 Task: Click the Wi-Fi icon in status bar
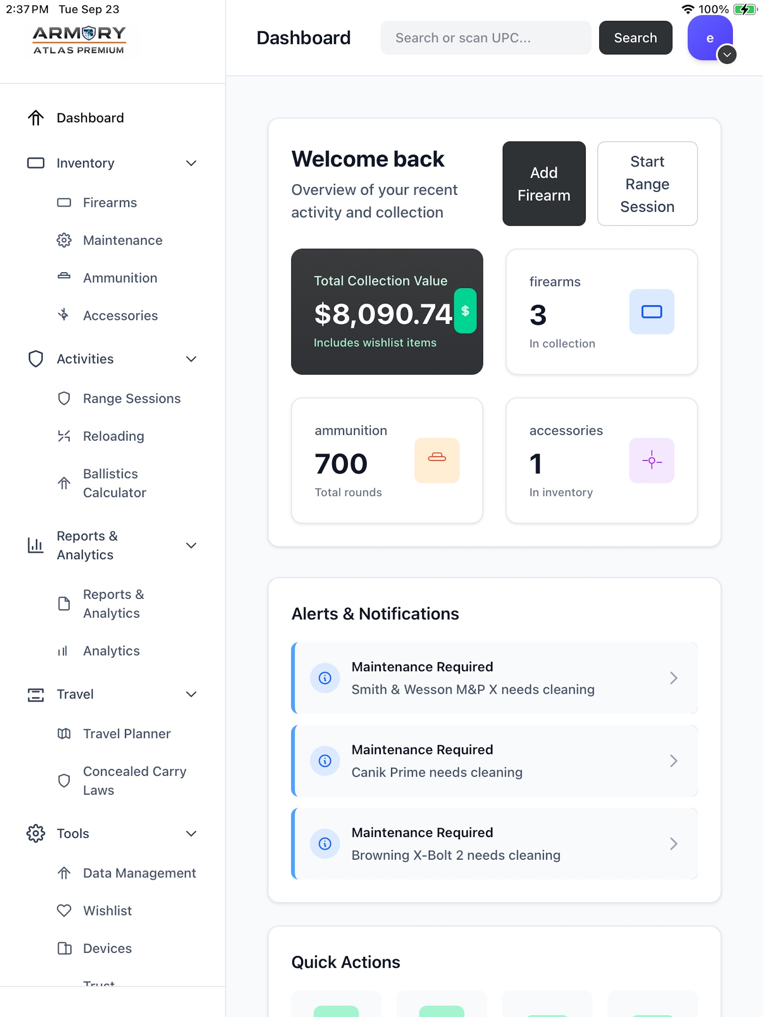(x=688, y=9)
